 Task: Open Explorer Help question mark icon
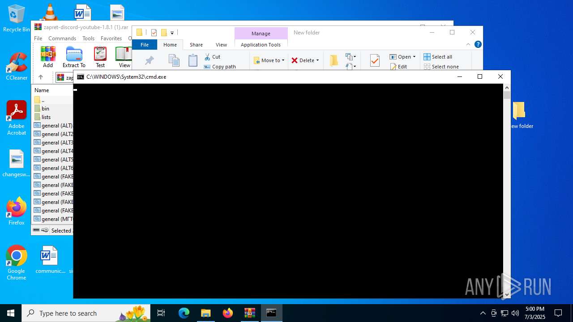tap(478, 44)
